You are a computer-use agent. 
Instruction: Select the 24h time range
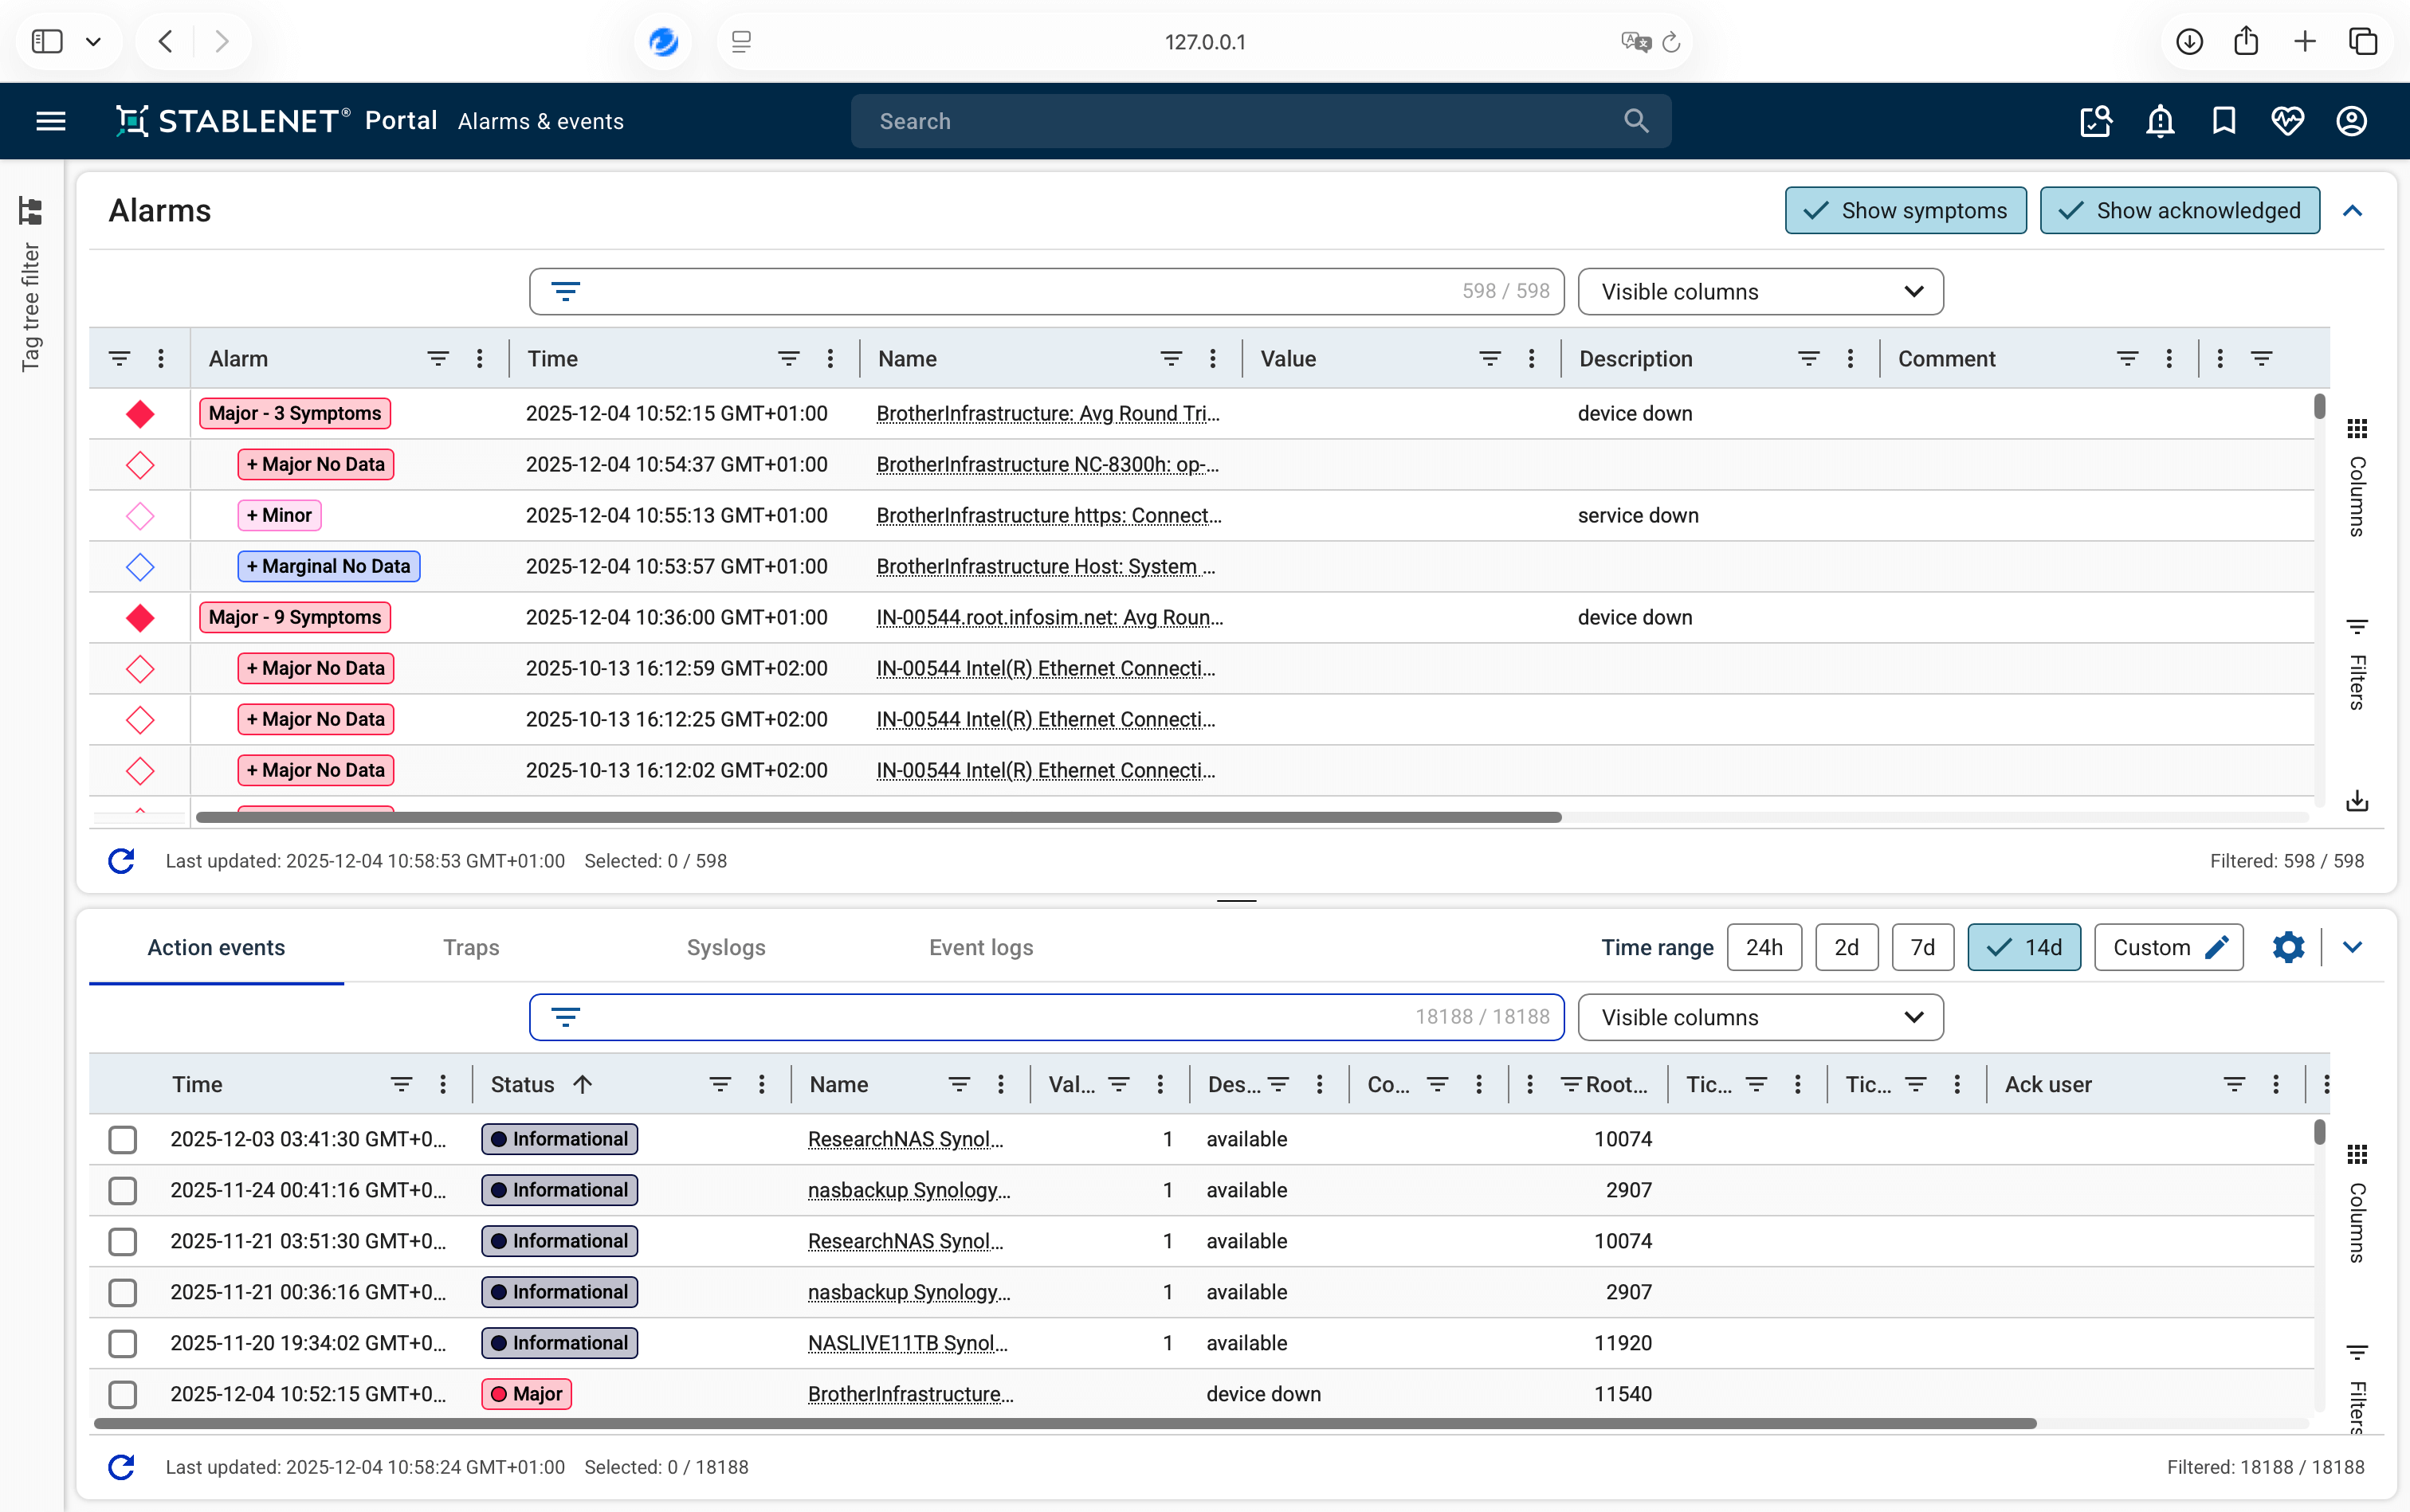[1764, 947]
